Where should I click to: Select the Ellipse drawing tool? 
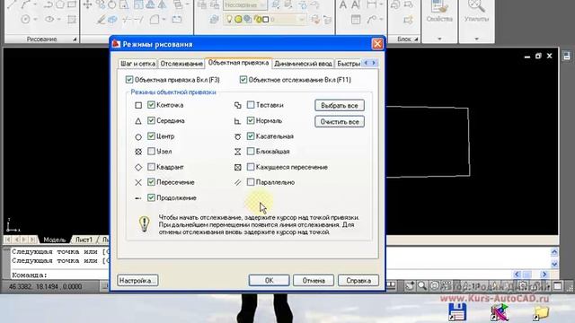(50, 19)
